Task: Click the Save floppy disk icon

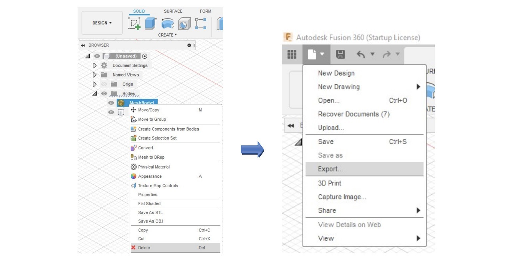Action: 340,54
